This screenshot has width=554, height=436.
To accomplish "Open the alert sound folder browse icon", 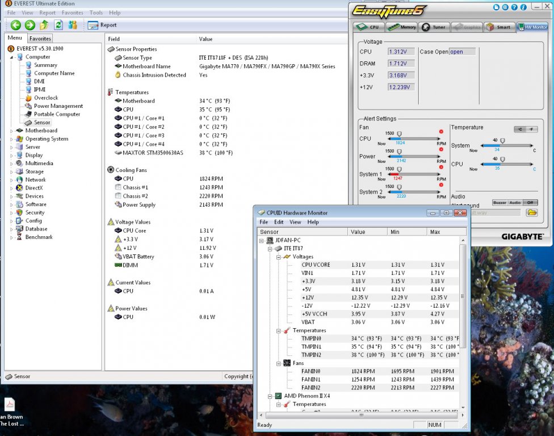I will click(531, 212).
